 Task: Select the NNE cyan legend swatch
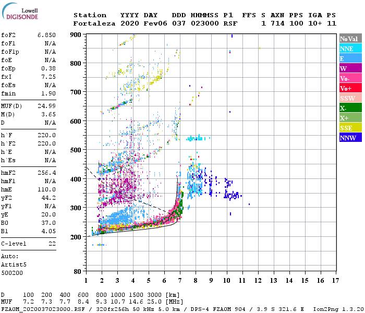coord(350,49)
